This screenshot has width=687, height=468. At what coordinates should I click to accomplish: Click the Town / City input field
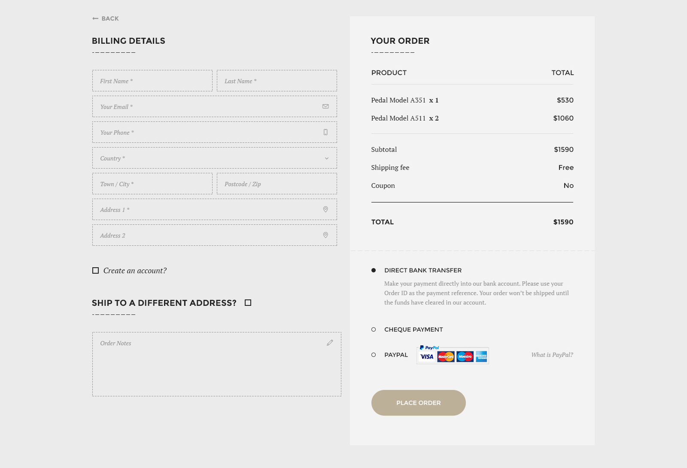pos(152,184)
